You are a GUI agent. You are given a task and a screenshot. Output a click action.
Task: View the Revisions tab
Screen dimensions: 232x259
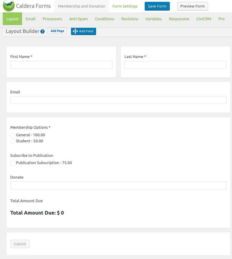click(130, 19)
